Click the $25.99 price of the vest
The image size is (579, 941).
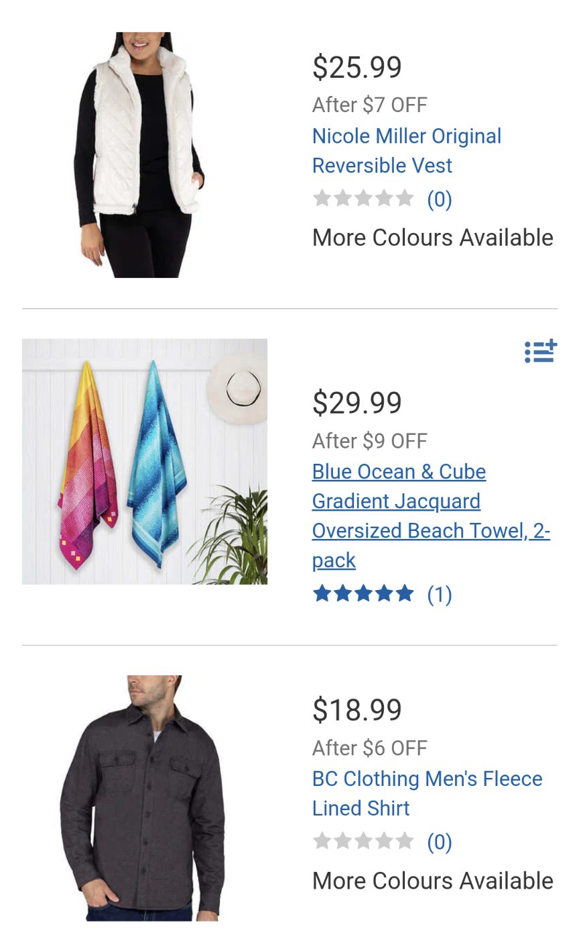pyautogui.click(x=357, y=67)
